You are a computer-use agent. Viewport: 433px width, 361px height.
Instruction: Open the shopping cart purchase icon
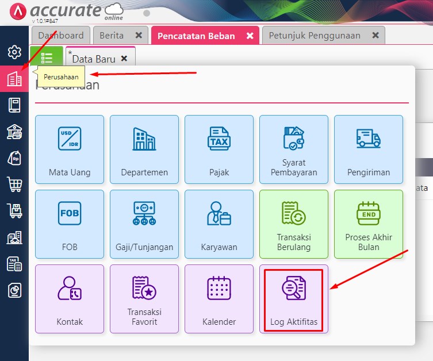point(14,185)
